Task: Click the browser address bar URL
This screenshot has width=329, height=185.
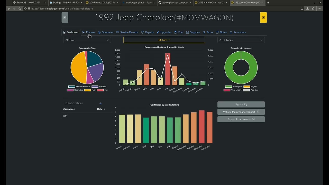Action: 62,8
